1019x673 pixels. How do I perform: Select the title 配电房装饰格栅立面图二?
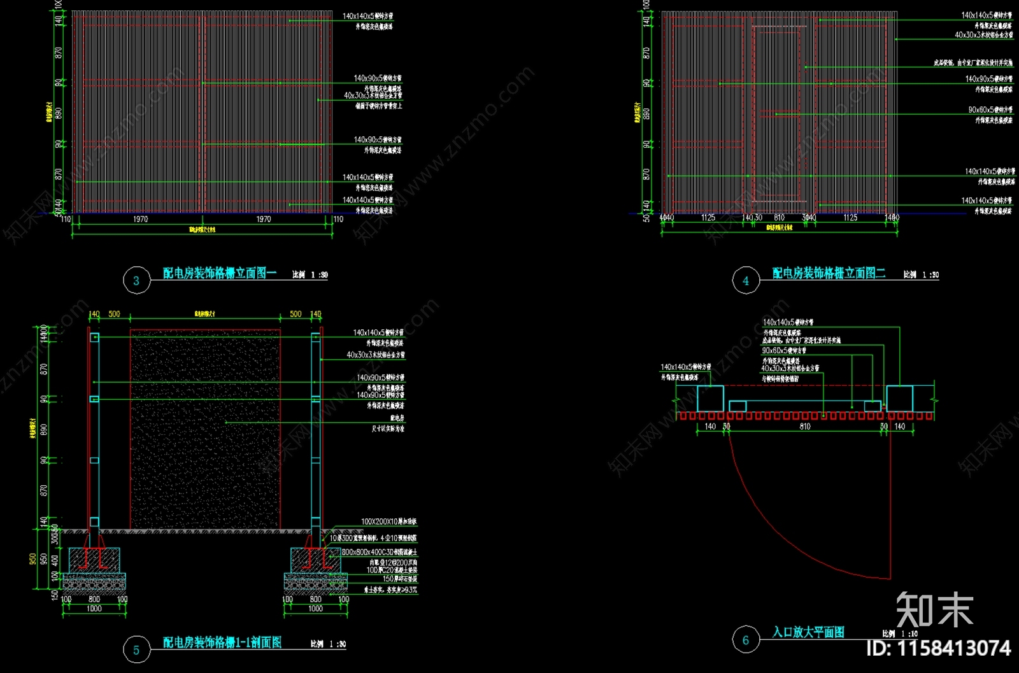tap(829, 273)
